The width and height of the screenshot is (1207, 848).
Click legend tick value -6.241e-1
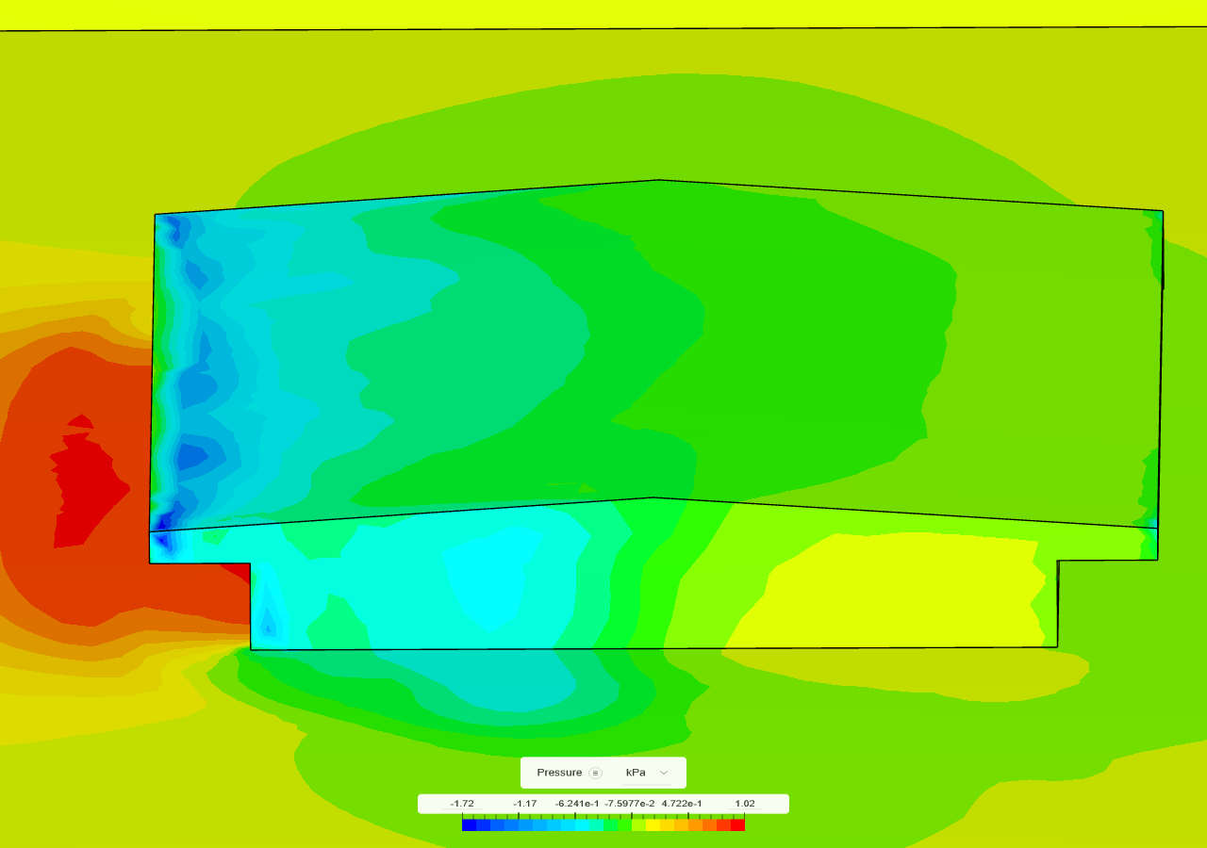tap(577, 804)
